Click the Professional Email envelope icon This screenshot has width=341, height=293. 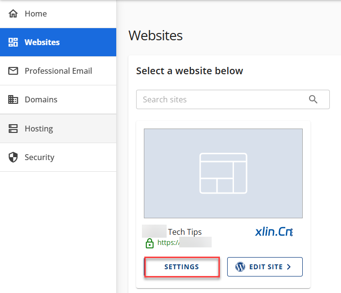[x=14, y=71]
